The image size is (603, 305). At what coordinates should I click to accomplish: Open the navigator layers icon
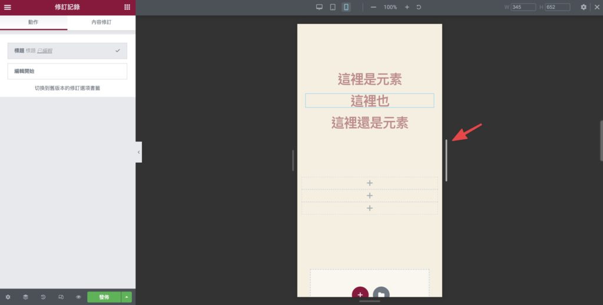25,297
